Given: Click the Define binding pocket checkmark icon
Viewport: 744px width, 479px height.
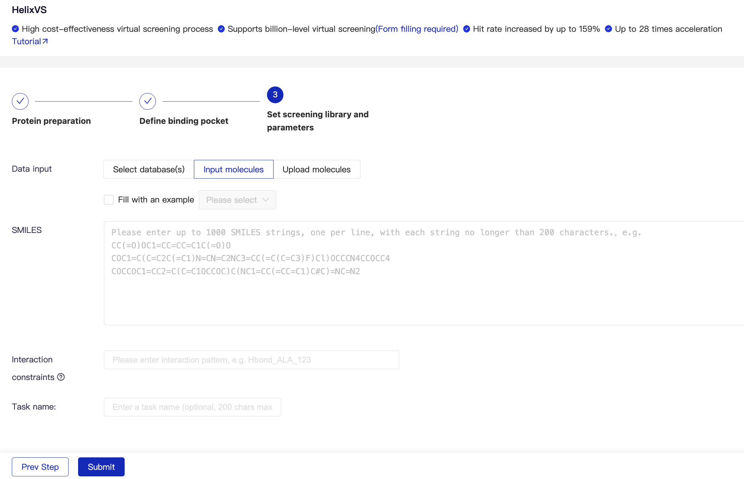Looking at the screenshot, I should pos(148,101).
